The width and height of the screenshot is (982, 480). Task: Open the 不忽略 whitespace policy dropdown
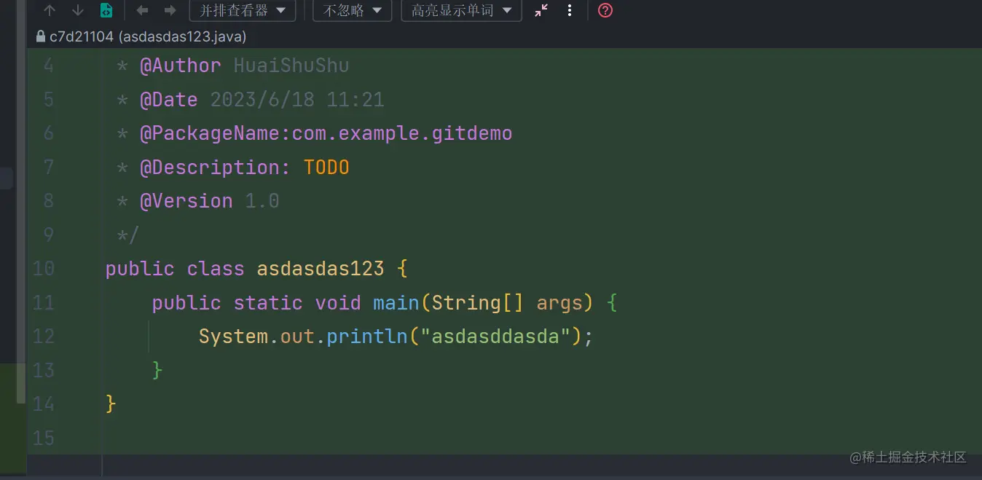point(352,11)
